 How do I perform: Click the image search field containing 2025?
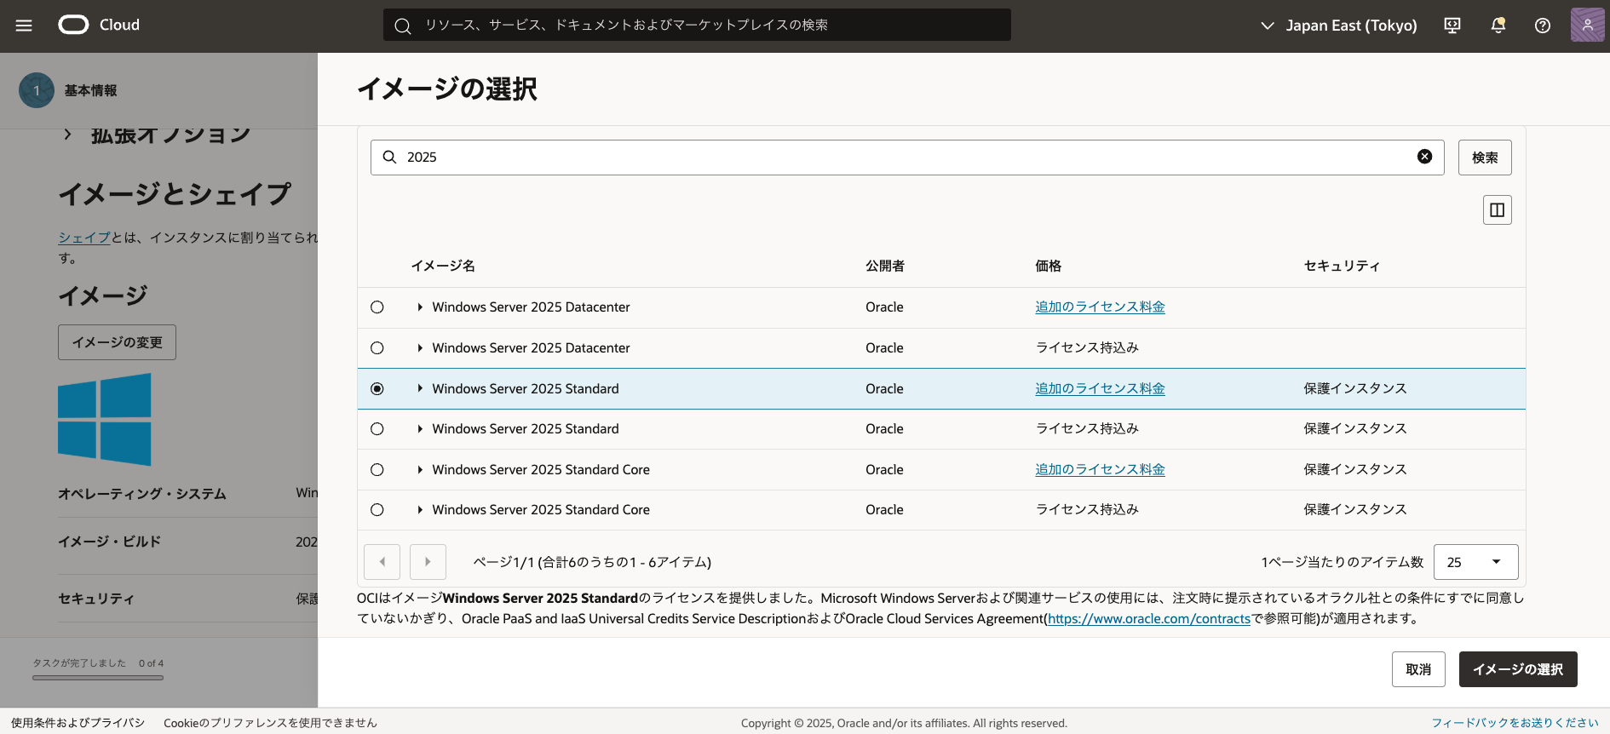(x=907, y=158)
